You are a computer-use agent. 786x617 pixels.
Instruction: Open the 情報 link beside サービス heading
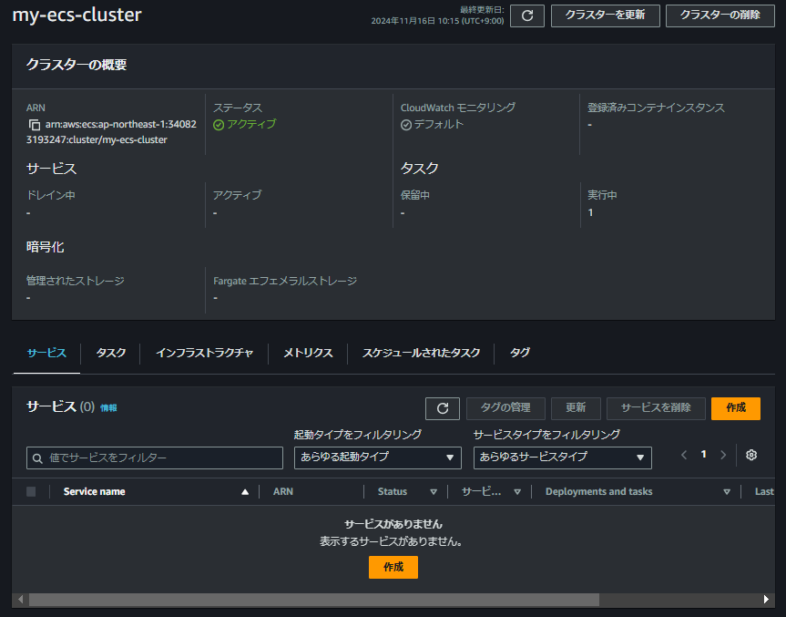(x=108, y=408)
